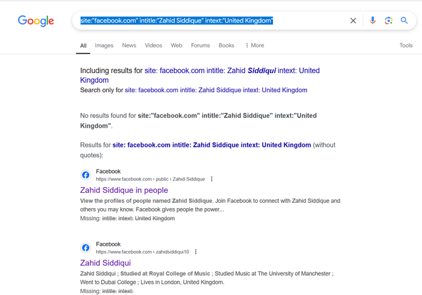The height and width of the screenshot is (295, 422).
Task: Switch to the News tab
Action: click(129, 45)
